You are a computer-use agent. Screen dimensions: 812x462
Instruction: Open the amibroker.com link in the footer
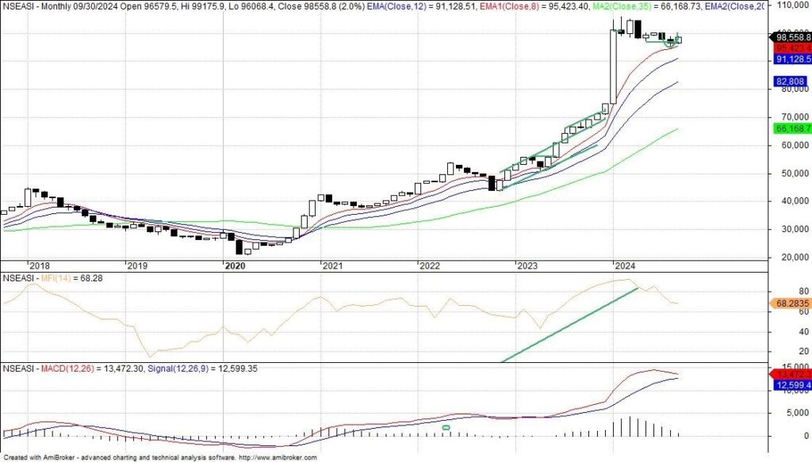coord(277,457)
